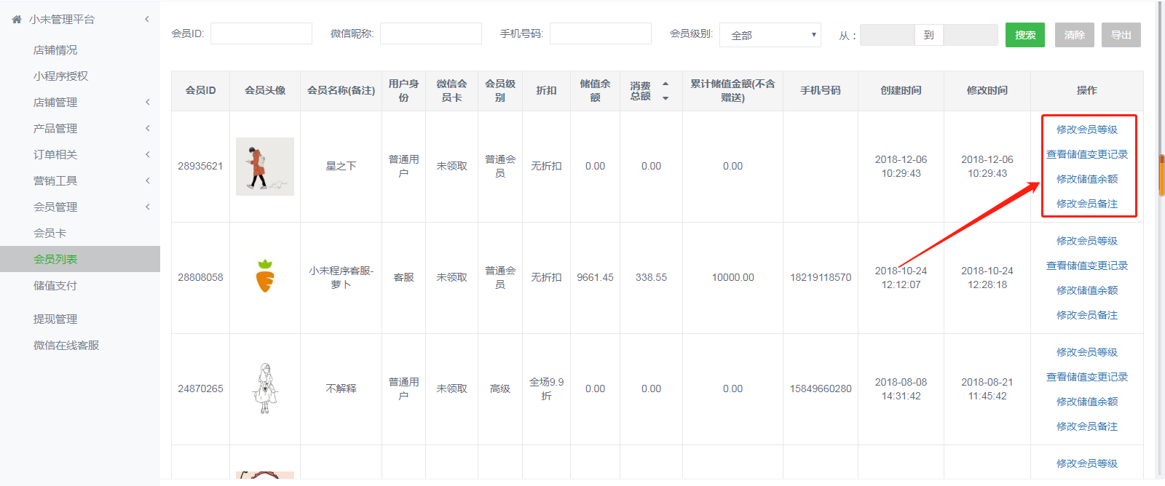The image size is (1165, 486).
Task: Click the page's vertical scrollbar
Action: click(x=1161, y=175)
